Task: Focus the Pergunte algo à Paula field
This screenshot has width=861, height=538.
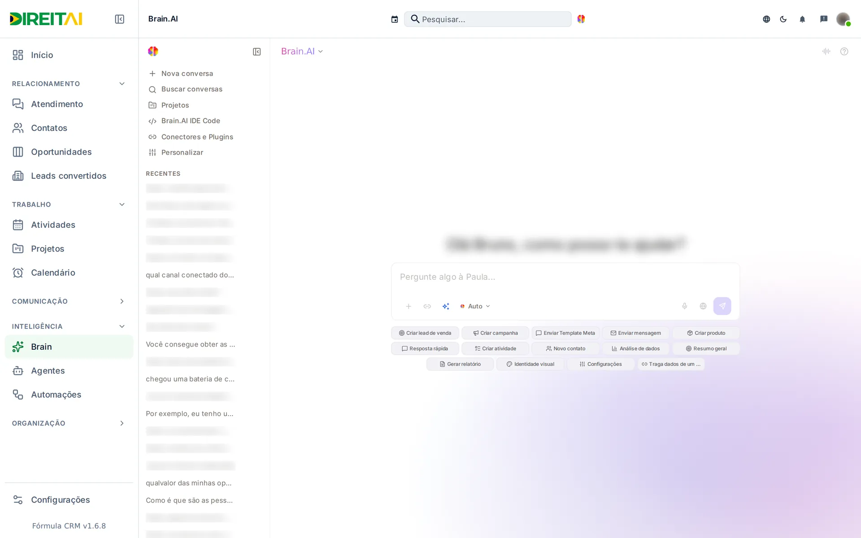Action: 565,277
